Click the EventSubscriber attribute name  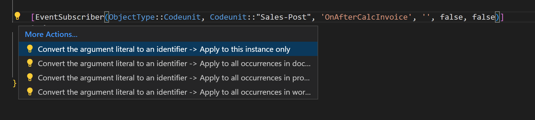70,17
